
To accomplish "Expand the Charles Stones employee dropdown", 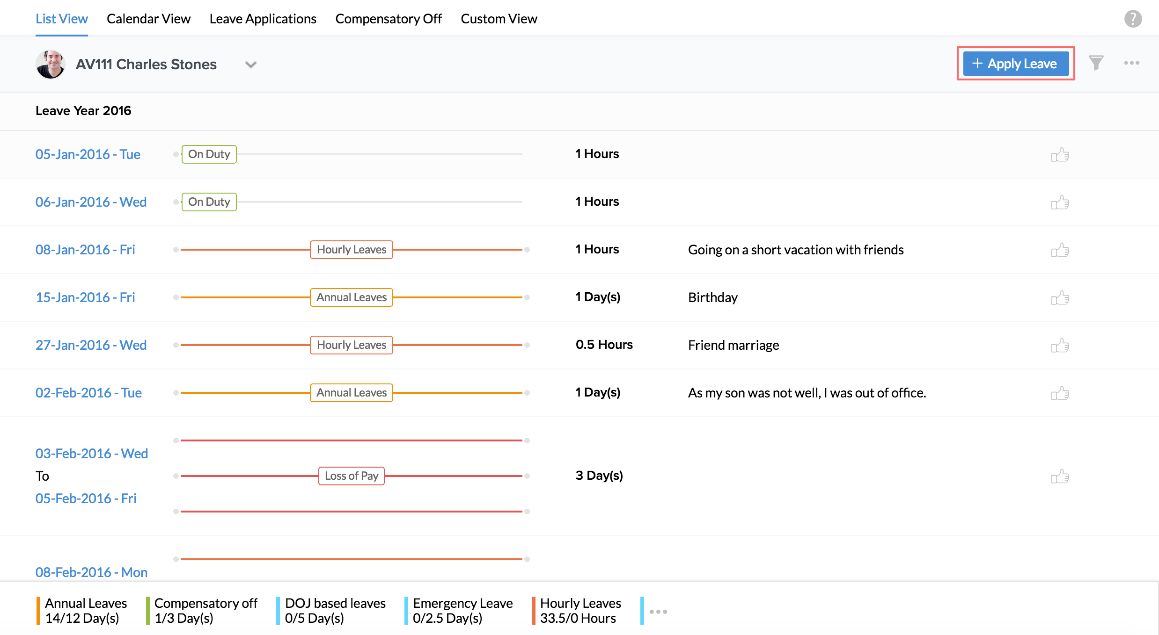I will point(251,65).
